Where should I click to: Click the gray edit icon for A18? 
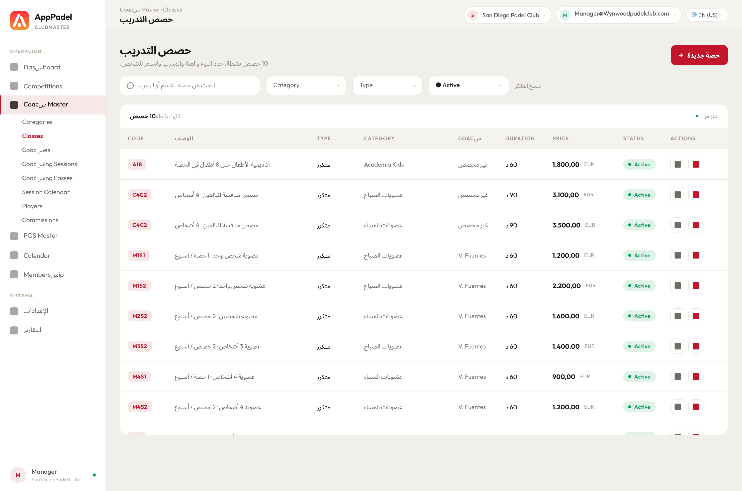[678, 164]
